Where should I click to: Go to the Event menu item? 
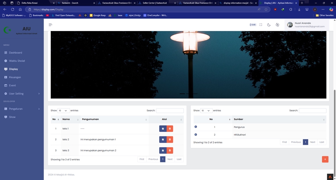(x=12, y=85)
